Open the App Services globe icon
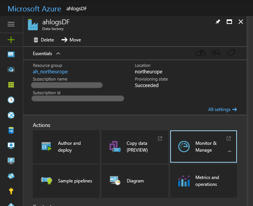The height and width of the screenshot is (206, 253). 11,115
